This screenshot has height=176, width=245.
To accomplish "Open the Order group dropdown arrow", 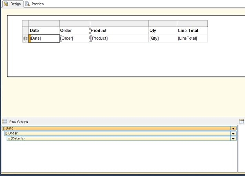I will click(234, 134).
